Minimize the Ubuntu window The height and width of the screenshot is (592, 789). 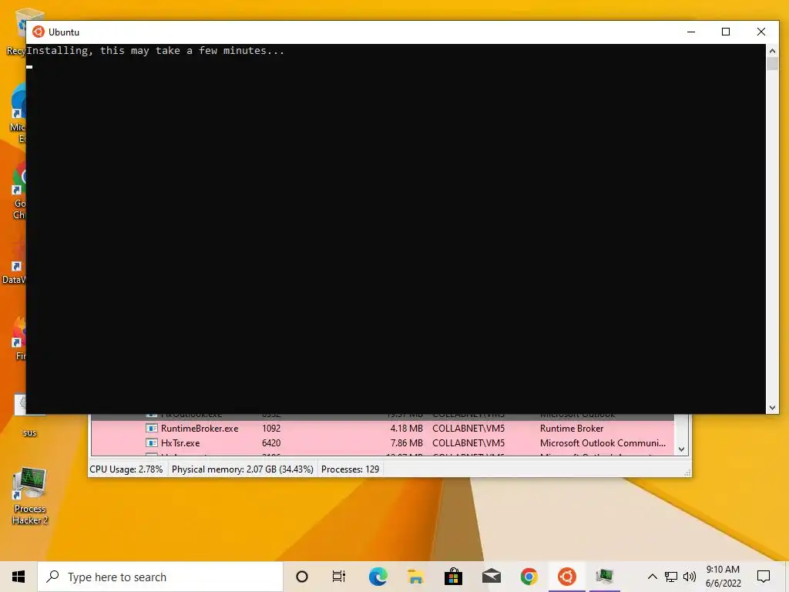[x=691, y=32]
